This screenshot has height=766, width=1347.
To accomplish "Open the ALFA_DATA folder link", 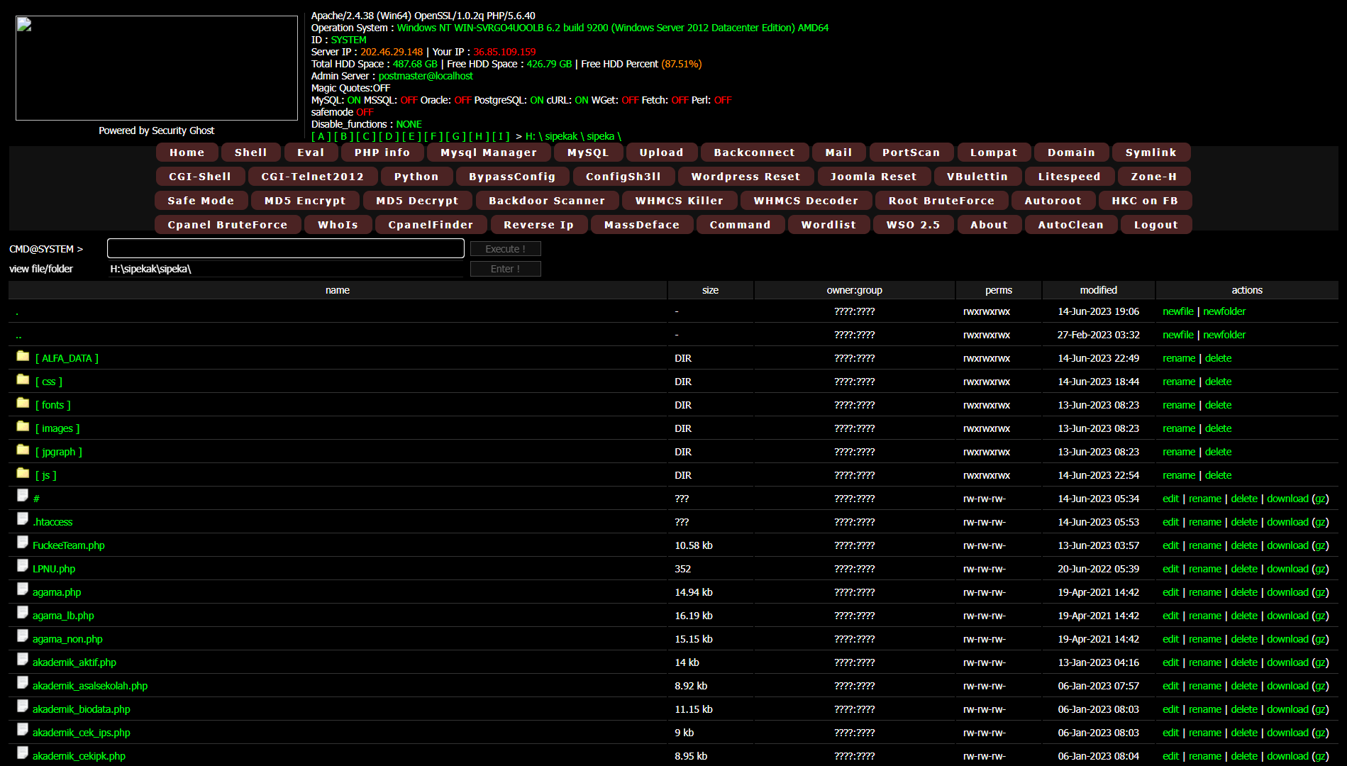I will tap(67, 358).
